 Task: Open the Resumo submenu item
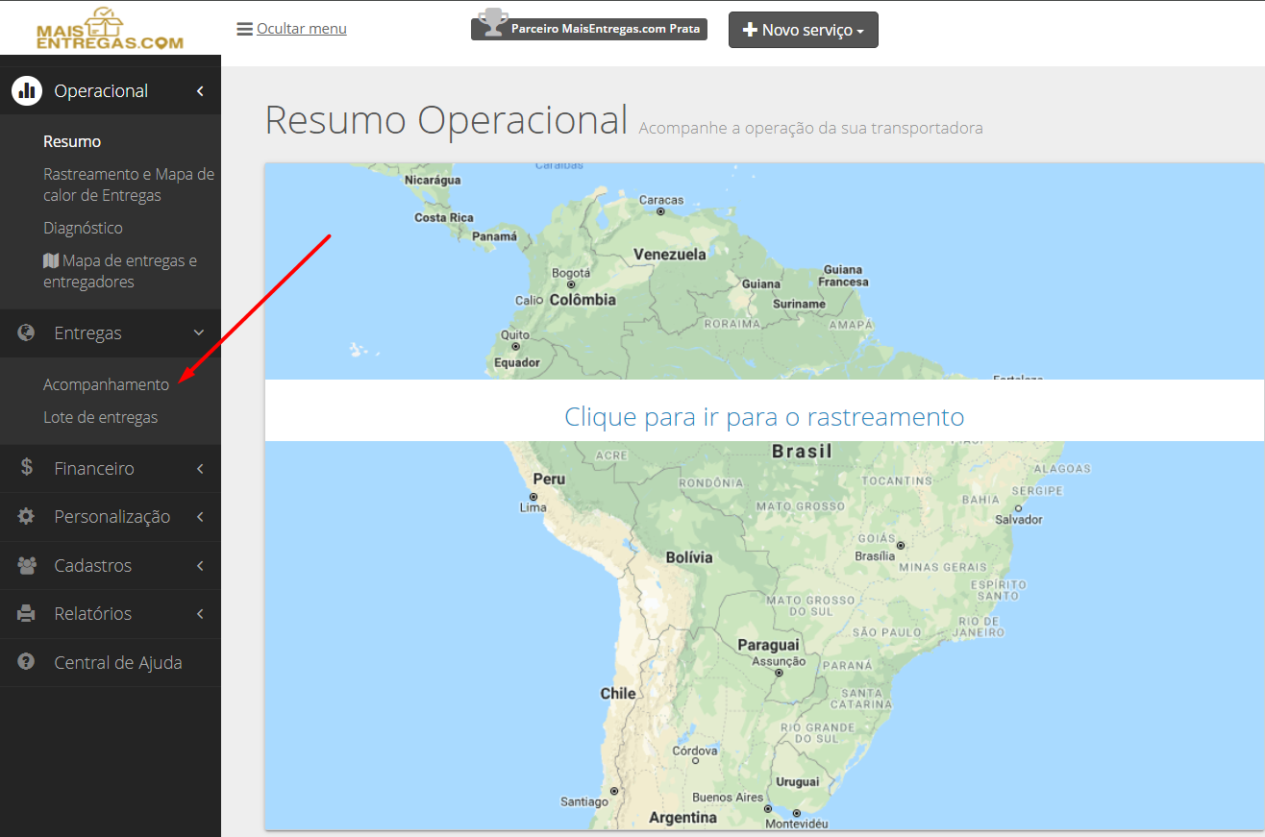click(x=72, y=141)
